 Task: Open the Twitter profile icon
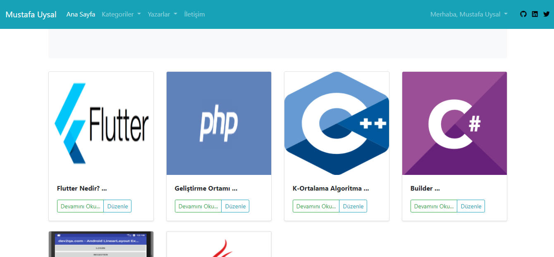pyautogui.click(x=547, y=14)
